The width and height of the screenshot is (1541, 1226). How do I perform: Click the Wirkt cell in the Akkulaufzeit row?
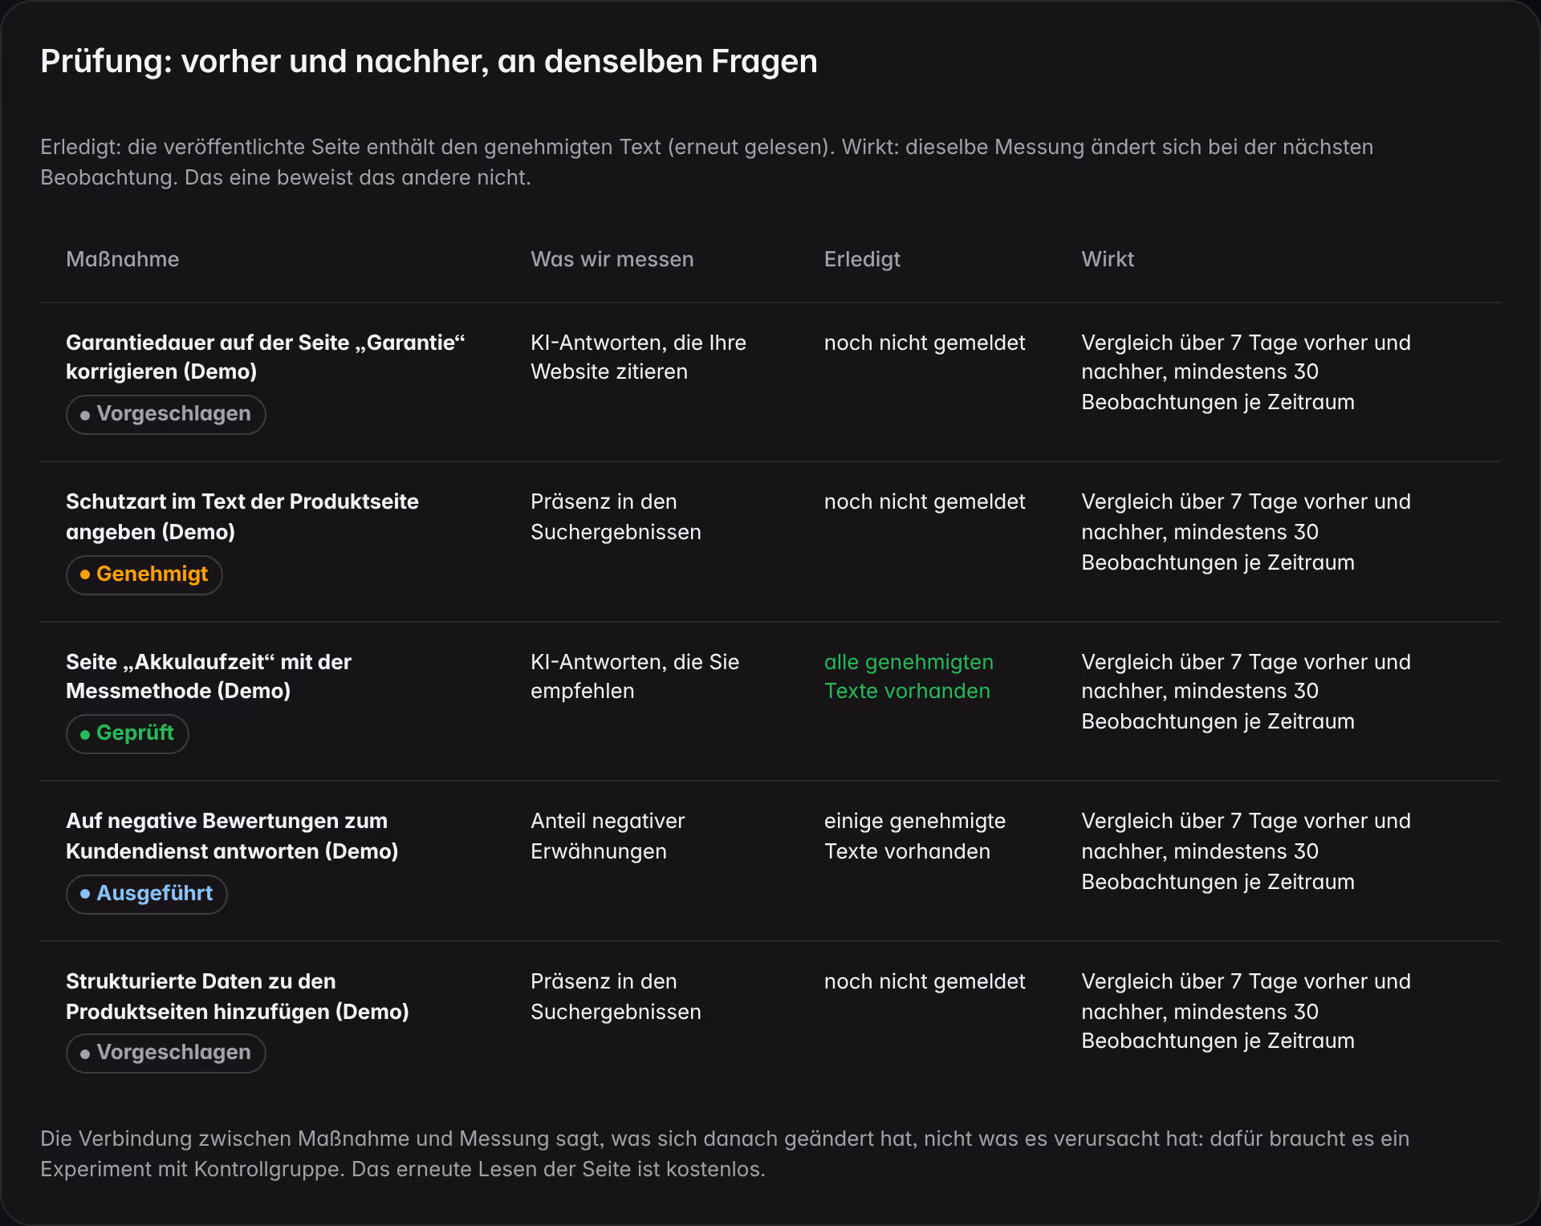1246,692
